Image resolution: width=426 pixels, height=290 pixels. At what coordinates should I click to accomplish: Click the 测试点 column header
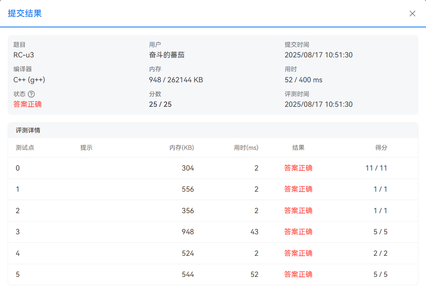tap(25, 148)
